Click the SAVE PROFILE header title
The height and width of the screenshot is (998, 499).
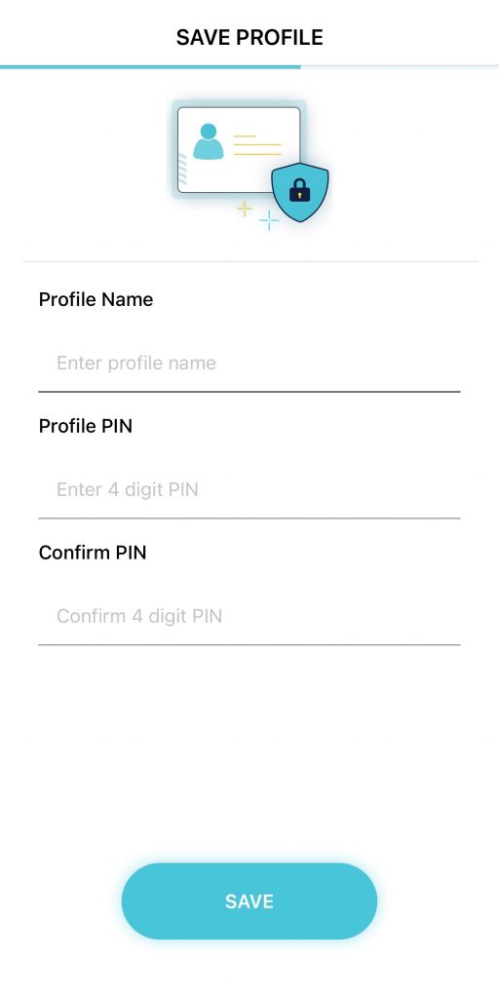tap(249, 37)
